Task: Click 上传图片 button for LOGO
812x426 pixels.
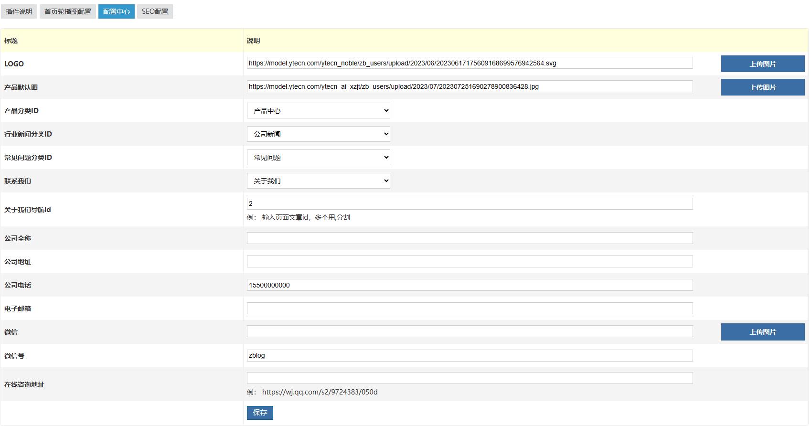Action: pyautogui.click(x=762, y=64)
